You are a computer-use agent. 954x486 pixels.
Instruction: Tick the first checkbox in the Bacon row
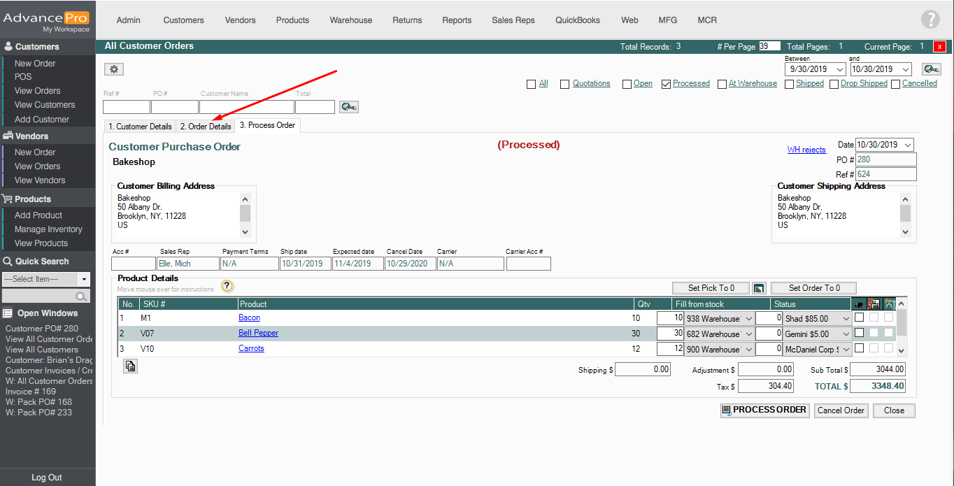point(859,317)
